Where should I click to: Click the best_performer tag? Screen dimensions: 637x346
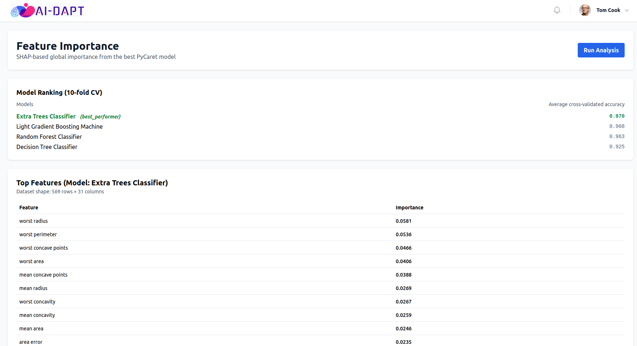[x=100, y=117]
